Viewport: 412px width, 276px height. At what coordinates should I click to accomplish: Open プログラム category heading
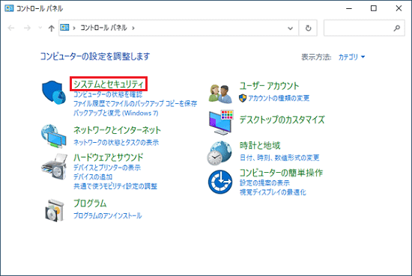tap(90, 203)
